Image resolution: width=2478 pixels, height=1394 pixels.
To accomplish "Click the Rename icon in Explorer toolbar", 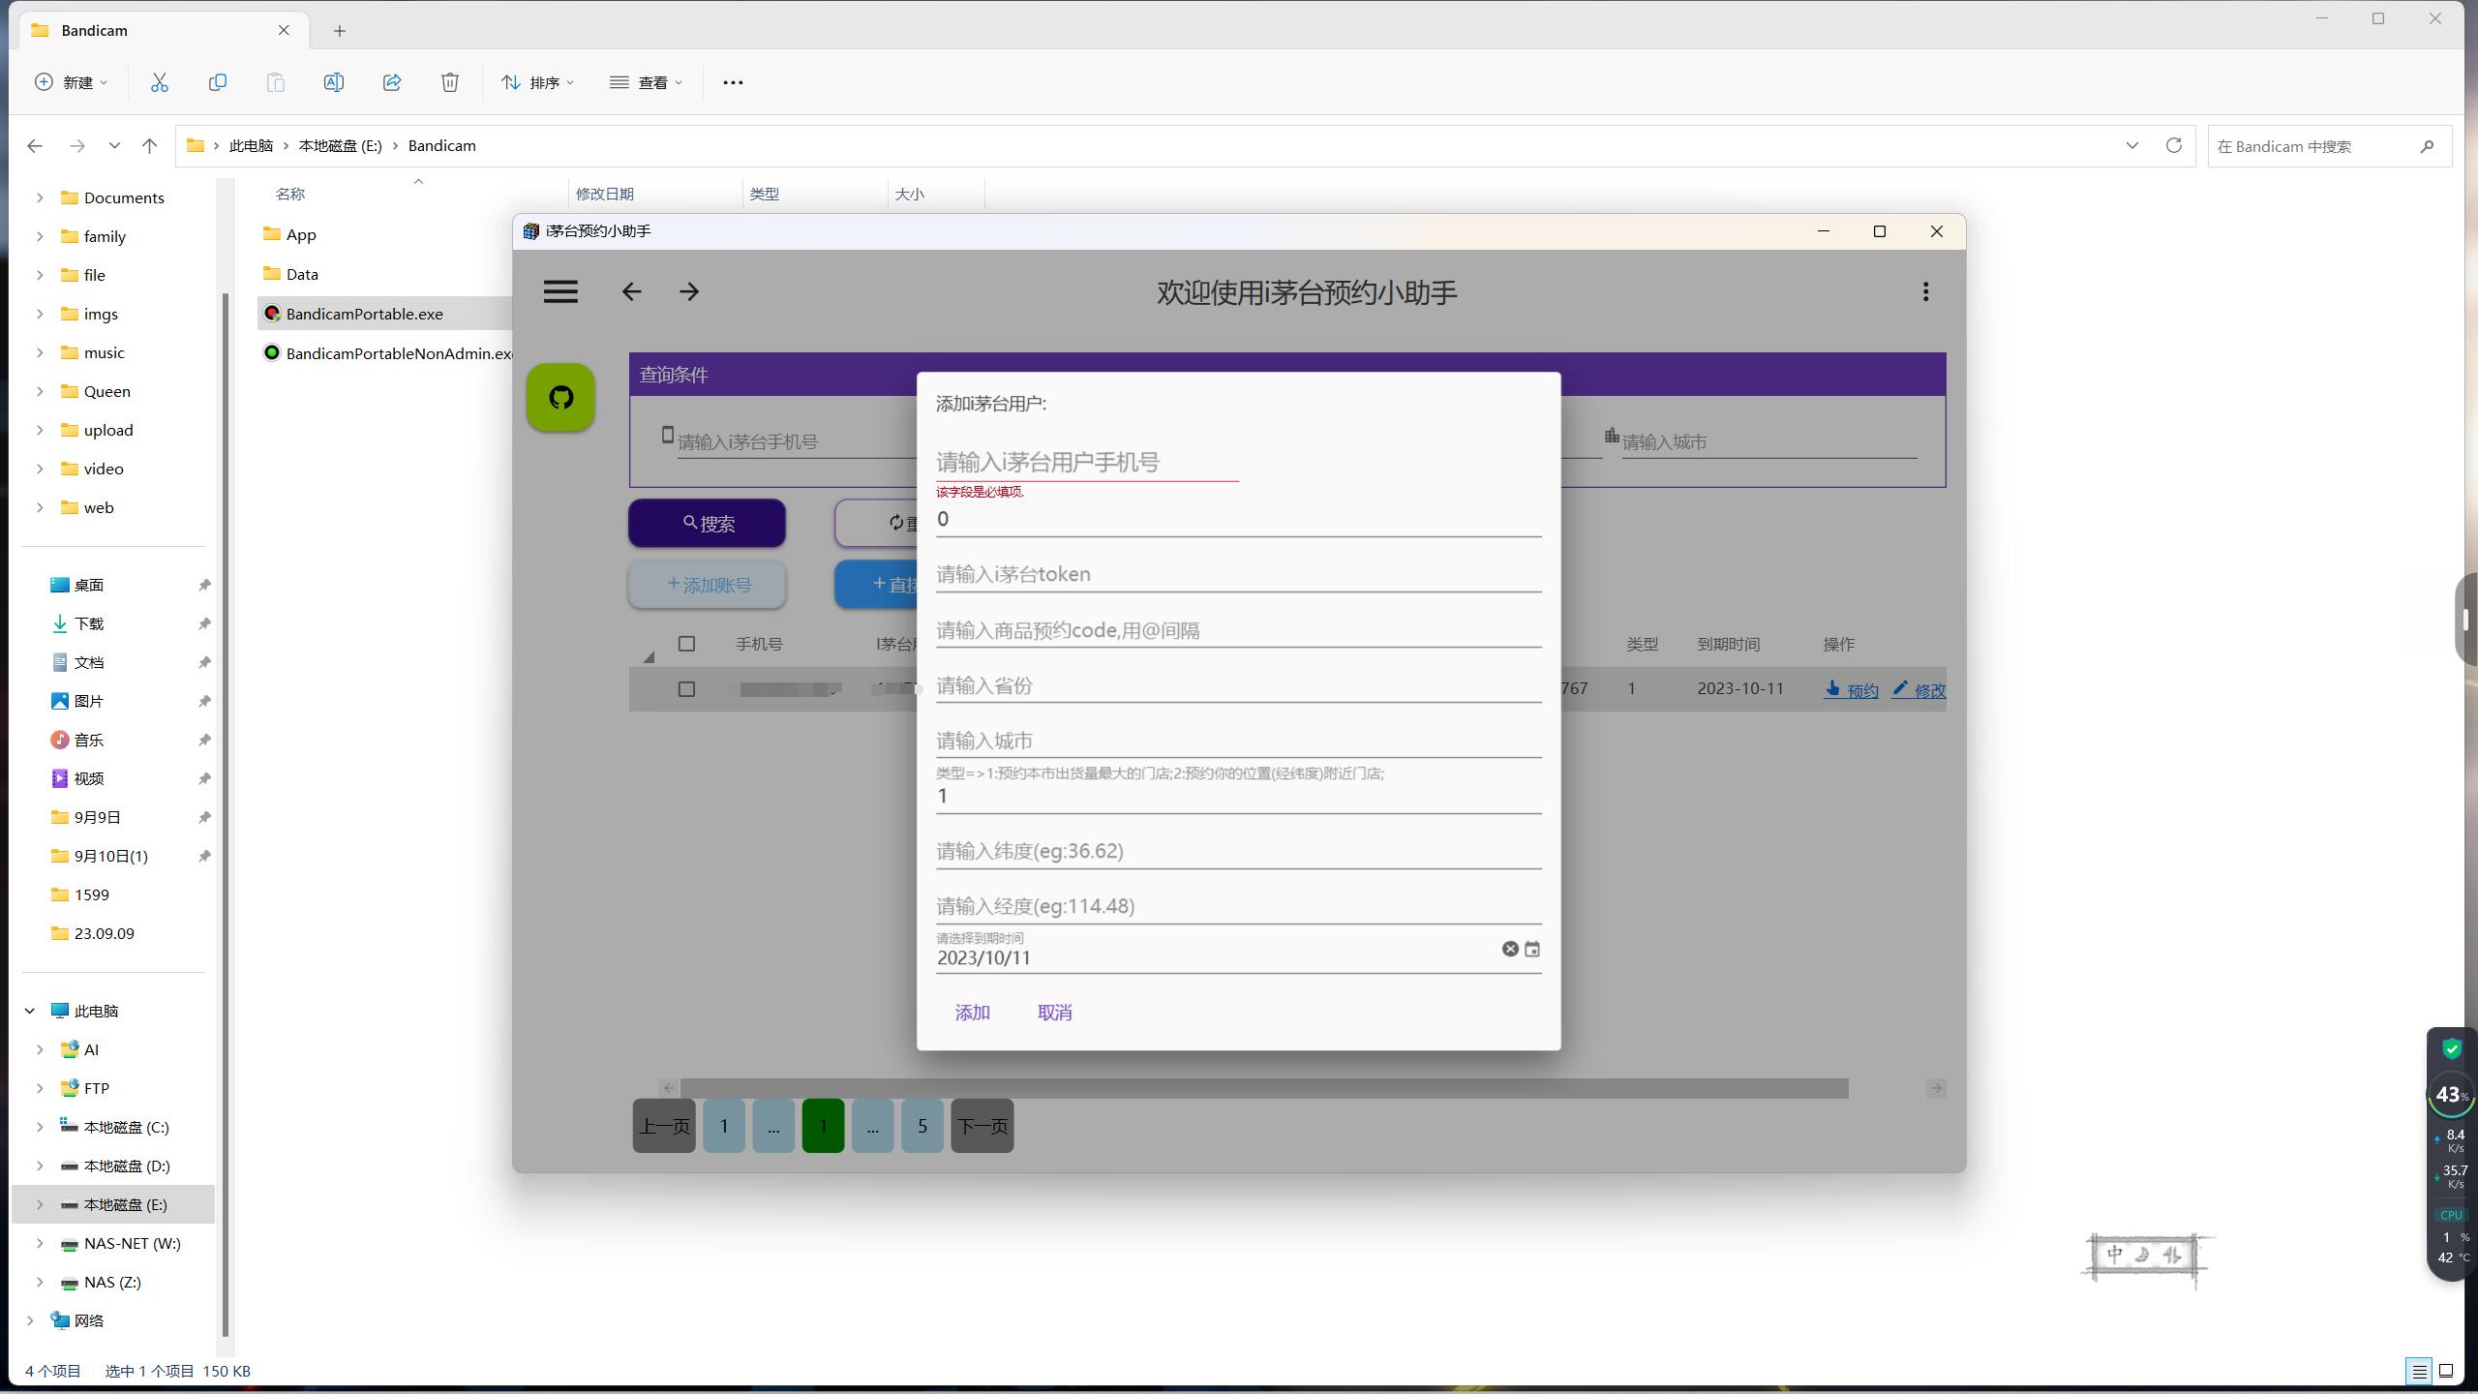I will tap(333, 82).
